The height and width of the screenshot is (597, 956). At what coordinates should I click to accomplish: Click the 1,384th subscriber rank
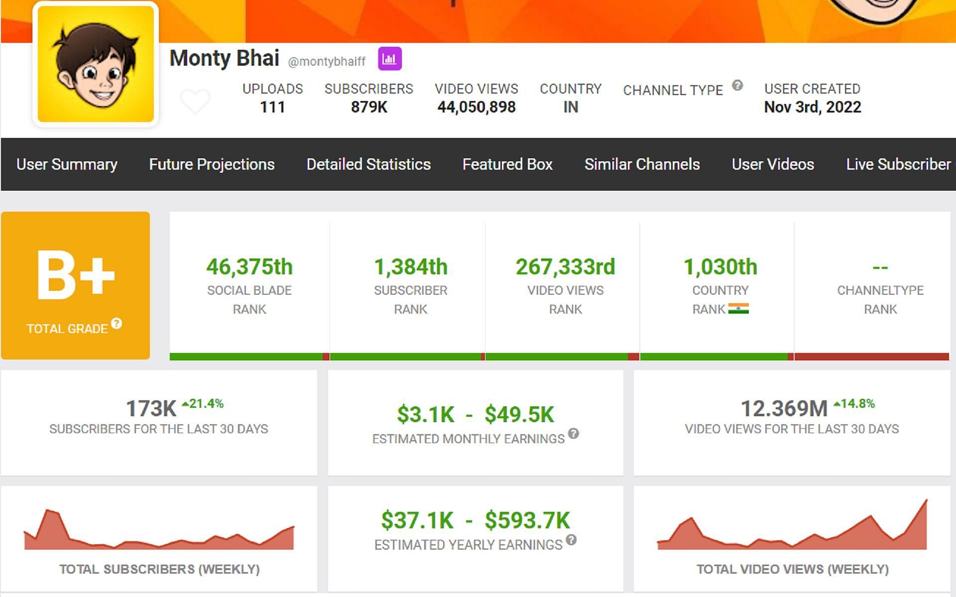pyautogui.click(x=411, y=267)
